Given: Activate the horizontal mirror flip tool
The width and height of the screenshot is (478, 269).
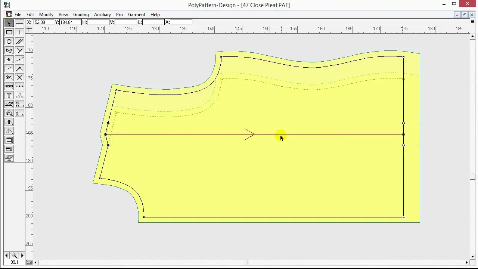Looking at the screenshot, I should tap(9, 122).
